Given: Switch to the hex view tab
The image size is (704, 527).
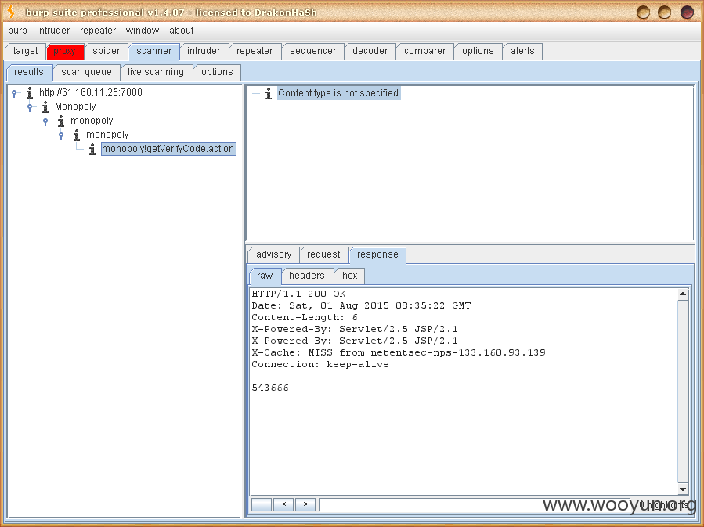Looking at the screenshot, I should pyautogui.click(x=350, y=276).
